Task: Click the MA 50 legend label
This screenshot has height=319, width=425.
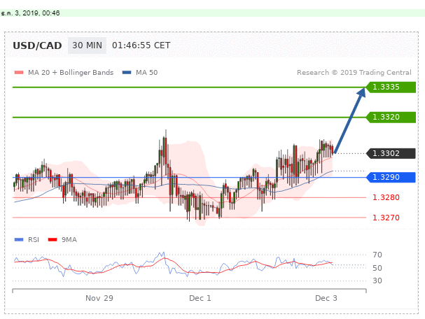Action: [x=146, y=72]
